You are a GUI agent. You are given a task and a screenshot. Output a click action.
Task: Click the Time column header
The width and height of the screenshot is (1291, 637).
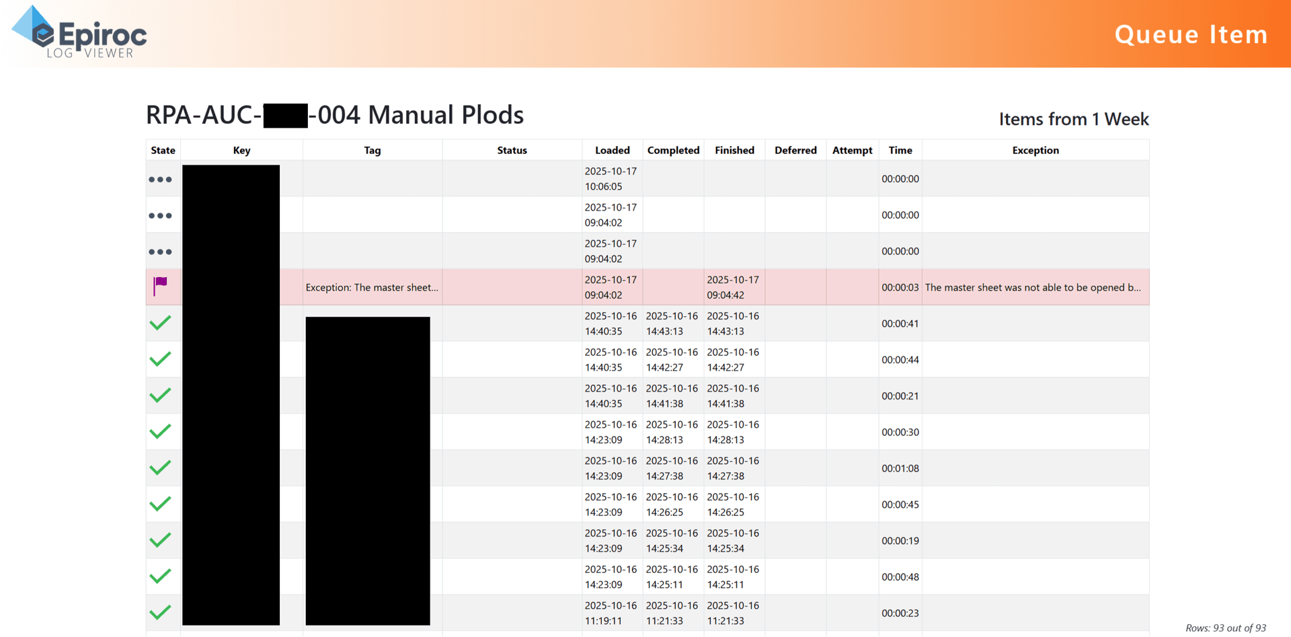point(900,150)
